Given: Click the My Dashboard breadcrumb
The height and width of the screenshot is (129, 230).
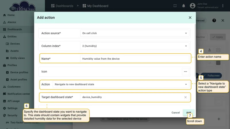Looking at the screenshot, I should (x=95, y=6).
